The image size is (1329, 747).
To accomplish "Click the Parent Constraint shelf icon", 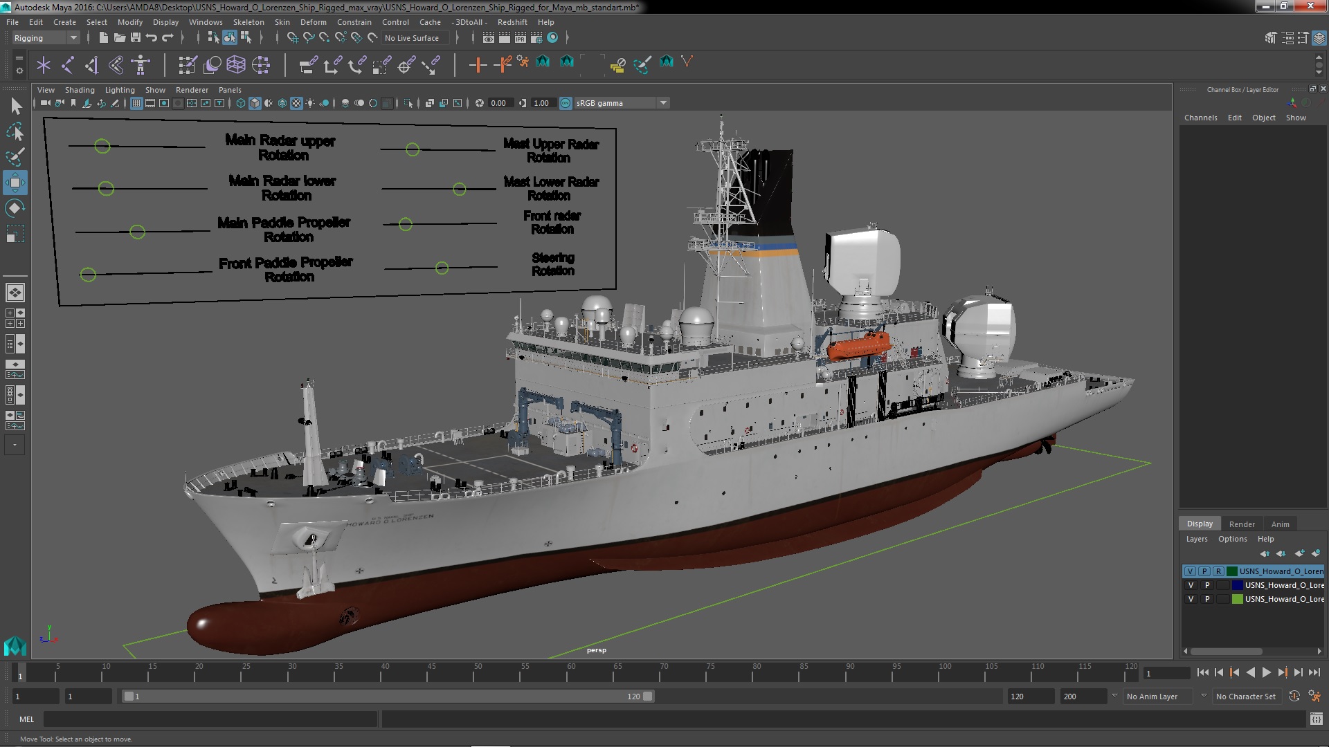I will point(308,65).
